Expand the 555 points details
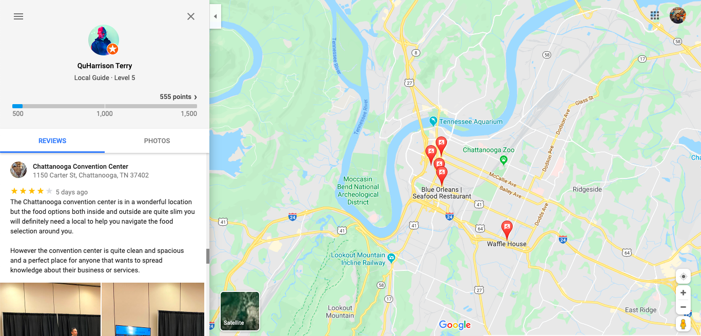This screenshot has height=336, width=701. (178, 97)
